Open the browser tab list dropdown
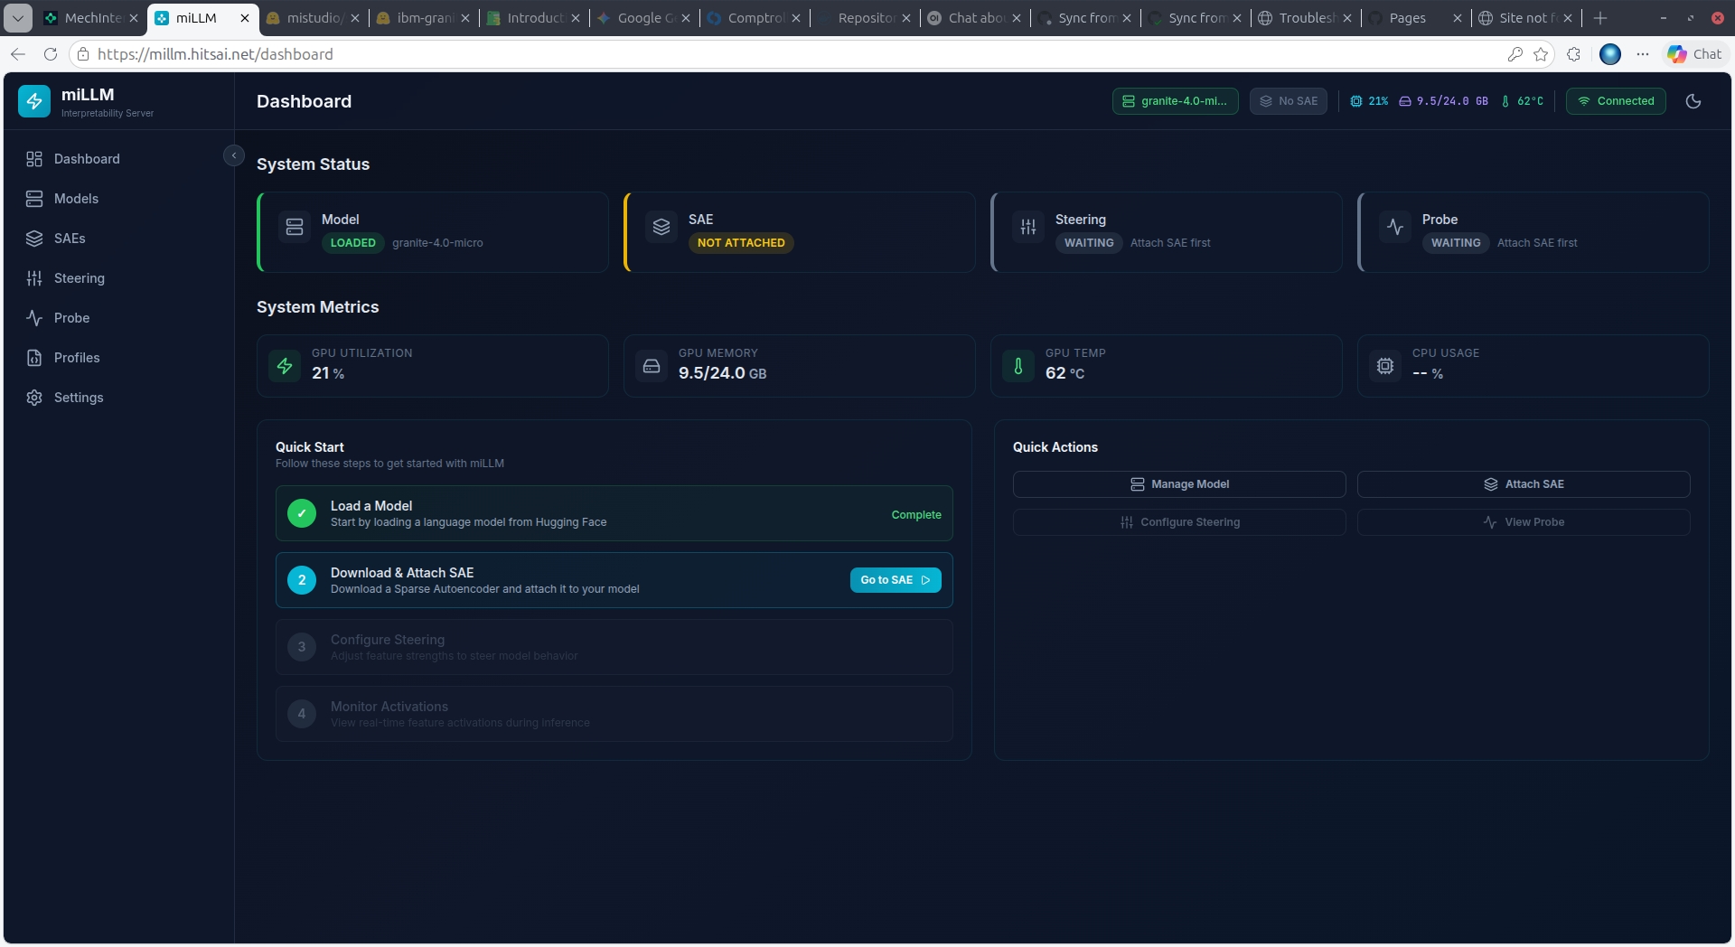Image resolution: width=1735 pixels, height=947 pixels. (17, 18)
